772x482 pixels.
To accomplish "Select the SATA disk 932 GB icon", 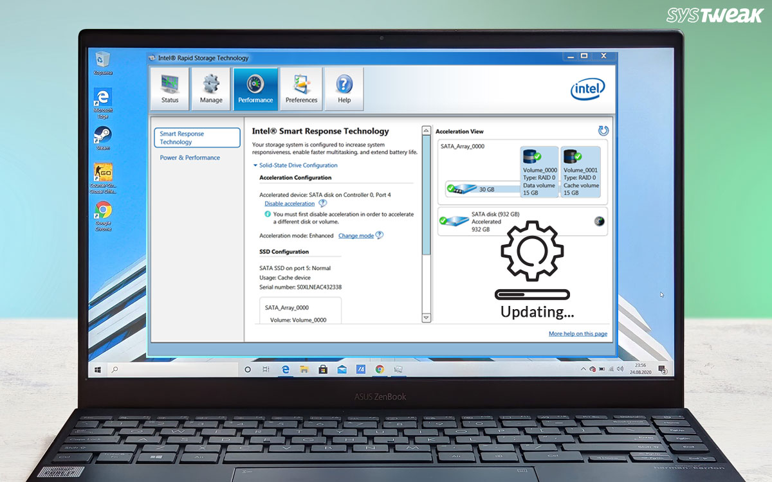I will [x=453, y=221].
